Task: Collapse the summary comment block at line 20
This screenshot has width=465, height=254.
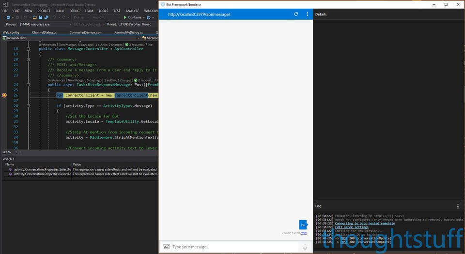Action: tap(28, 60)
